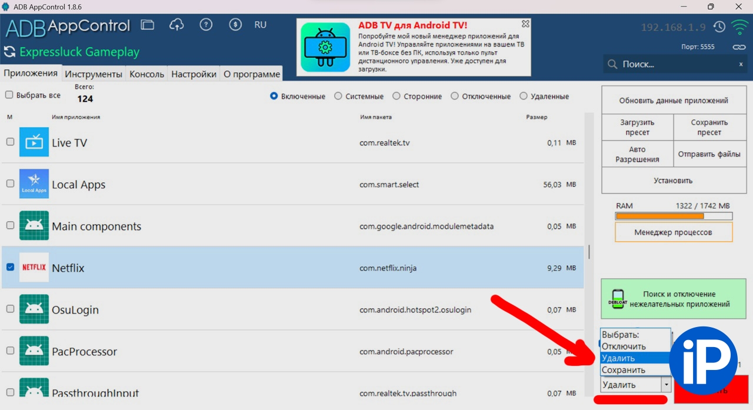This screenshot has height=410, width=753.
Task: Click the cloud upload icon
Action: 176,25
